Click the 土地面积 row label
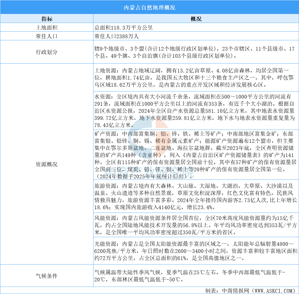Image resolution: width=299 pixels, height=294 pixels. click(47, 27)
